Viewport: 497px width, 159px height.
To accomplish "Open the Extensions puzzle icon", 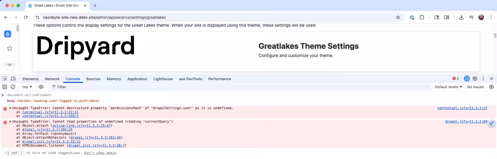I will pos(422,17).
